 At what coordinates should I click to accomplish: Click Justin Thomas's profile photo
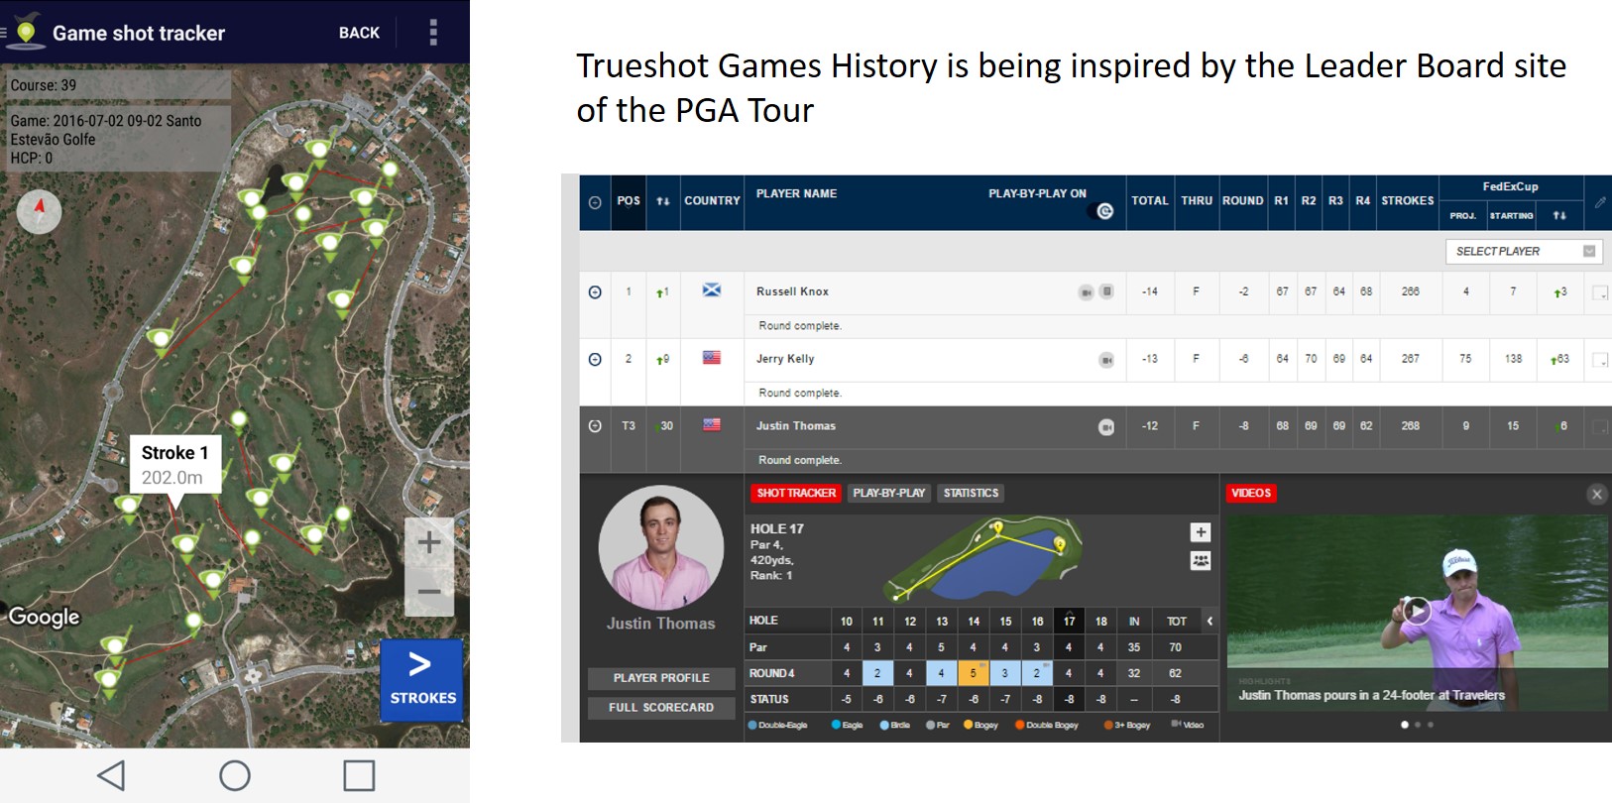click(x=660, y=547)
